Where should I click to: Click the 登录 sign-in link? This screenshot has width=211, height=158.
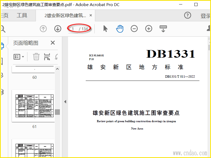pyautogui.click(x=205, y=16)
